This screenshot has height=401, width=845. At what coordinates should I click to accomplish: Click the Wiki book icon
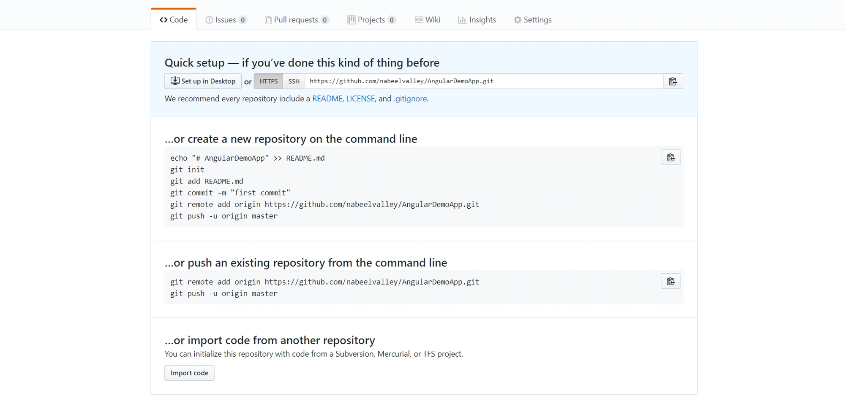[419, 20]
